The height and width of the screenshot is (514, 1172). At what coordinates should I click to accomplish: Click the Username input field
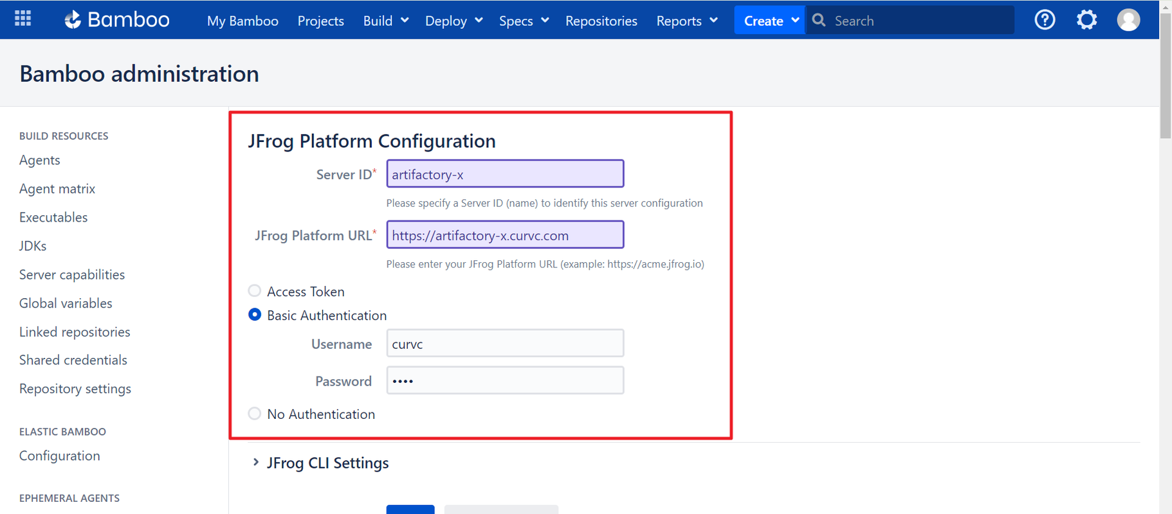(505, 343)
